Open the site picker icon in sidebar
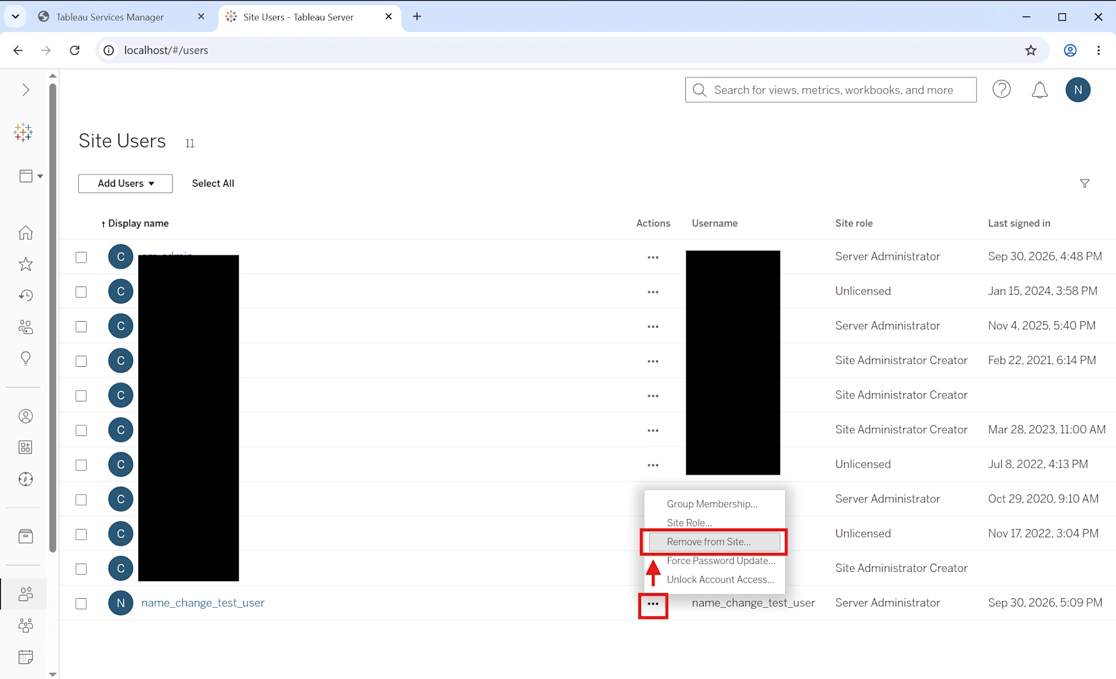Screen dimensions: 1116x679 [x=26, y=176]
